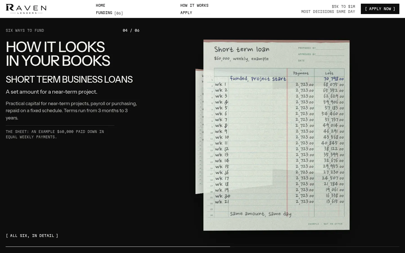The width and height of the screenshot is (405, 253).
Task: Click 'funded, project start' ledger row
Action: tap(258, 79)
